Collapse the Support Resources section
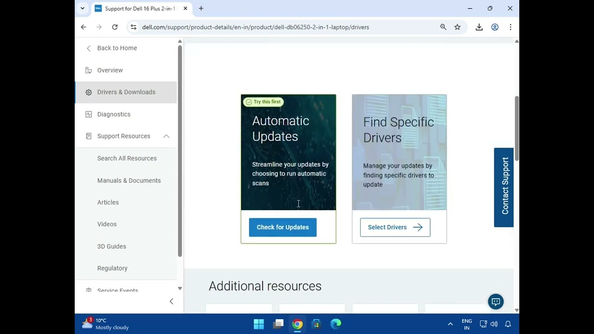 pos(166,136)
